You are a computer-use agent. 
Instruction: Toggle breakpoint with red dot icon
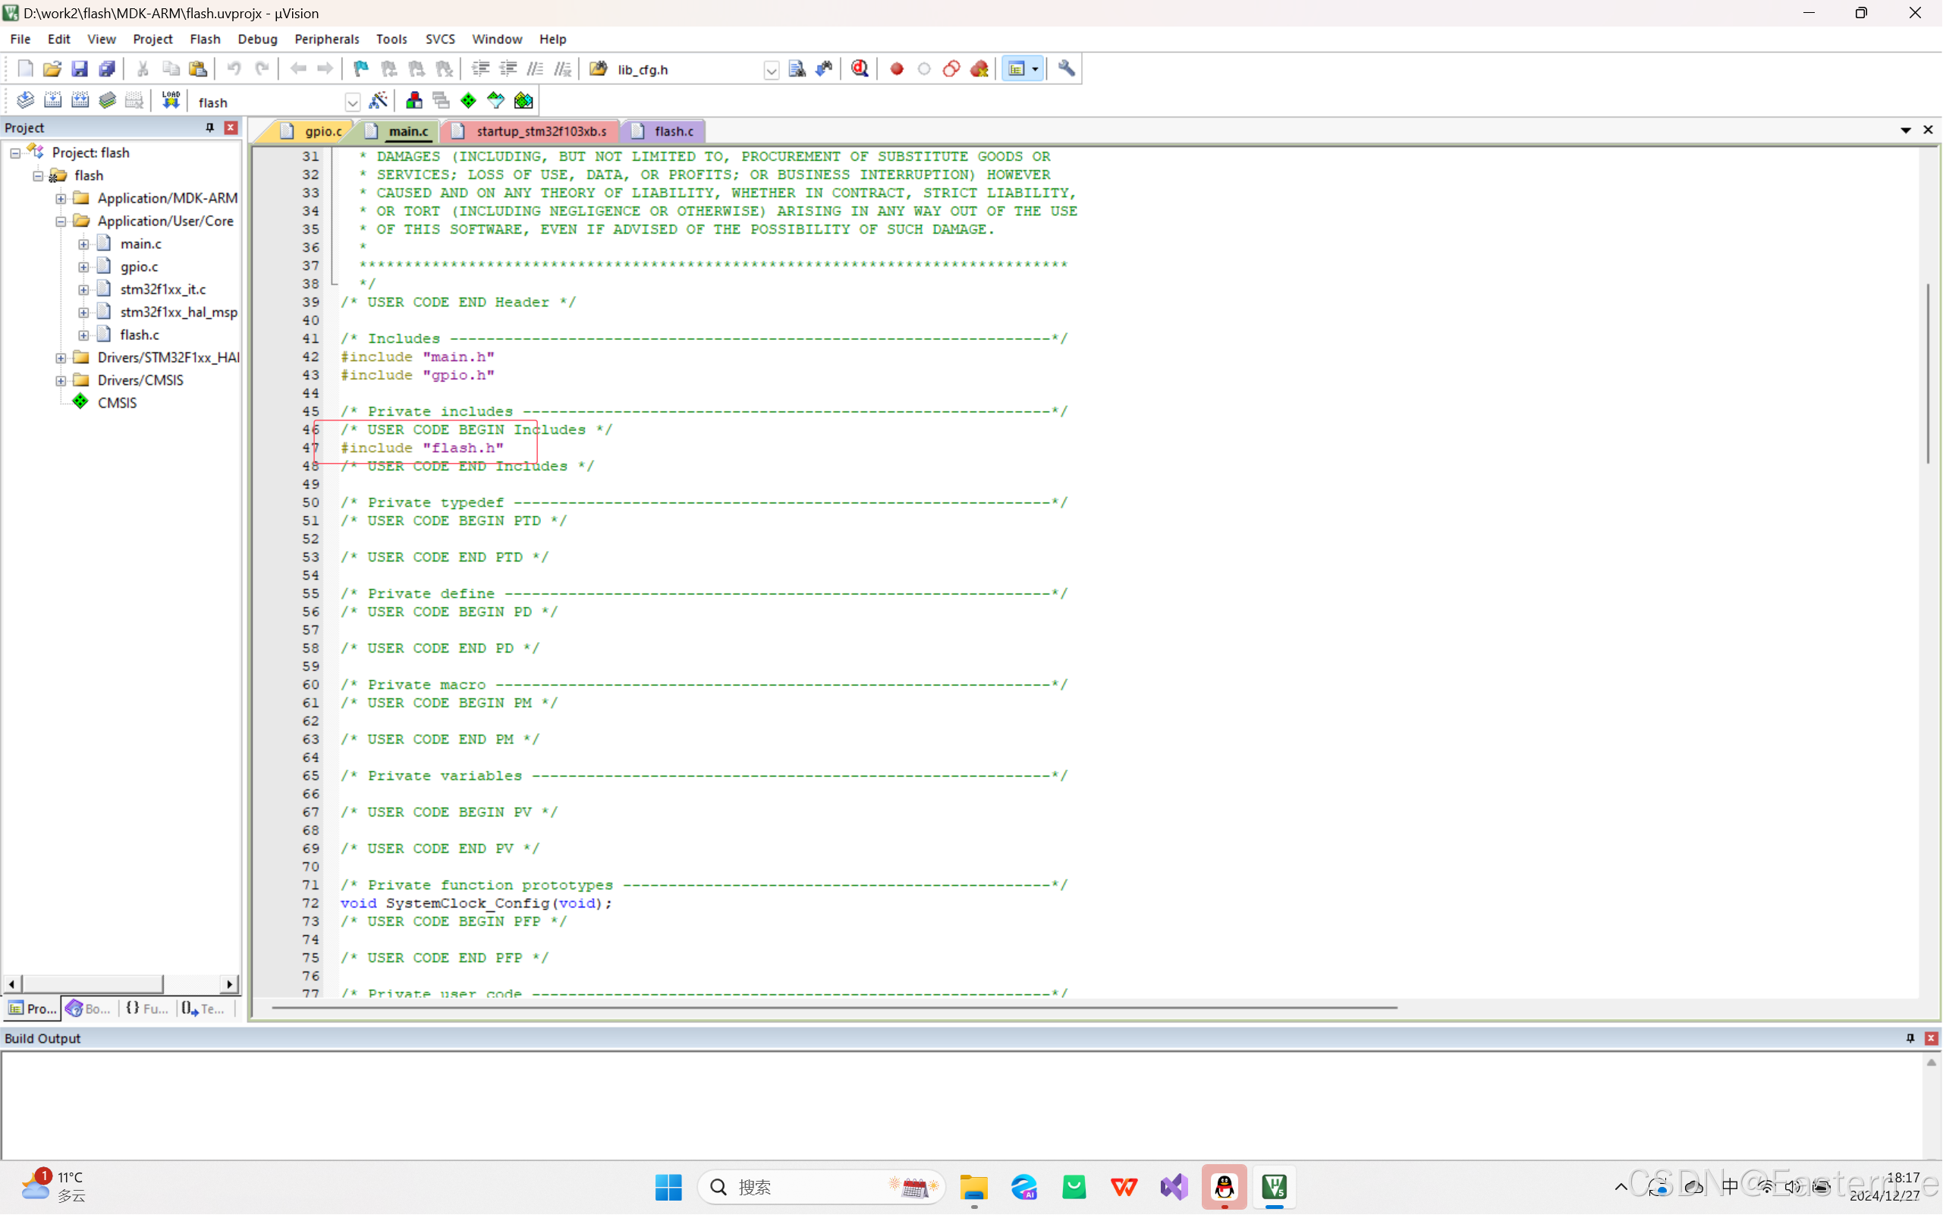[x=897, y=69]
